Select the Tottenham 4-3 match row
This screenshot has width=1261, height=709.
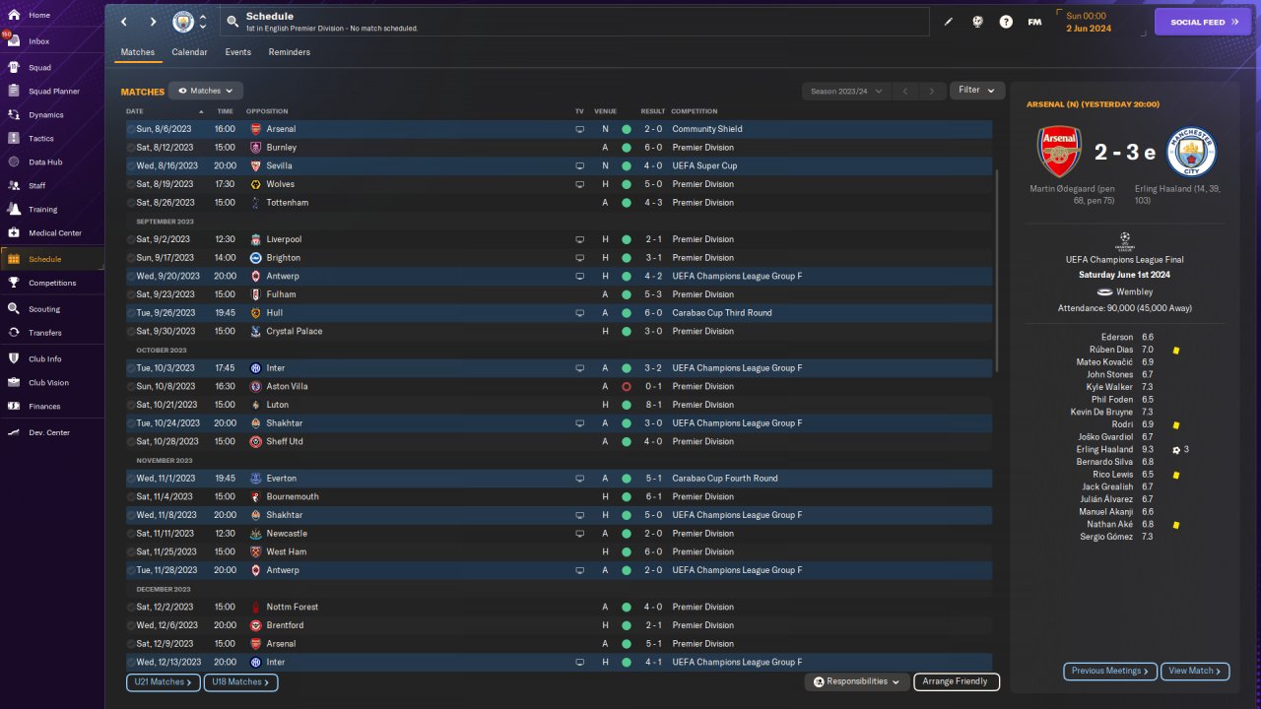559,202
